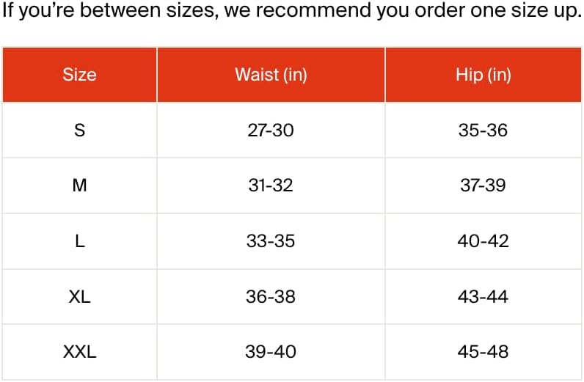Screen dimensions: 584x382
Task: Click the 33-35 waist cell
Action: click(x=270, y=241)
